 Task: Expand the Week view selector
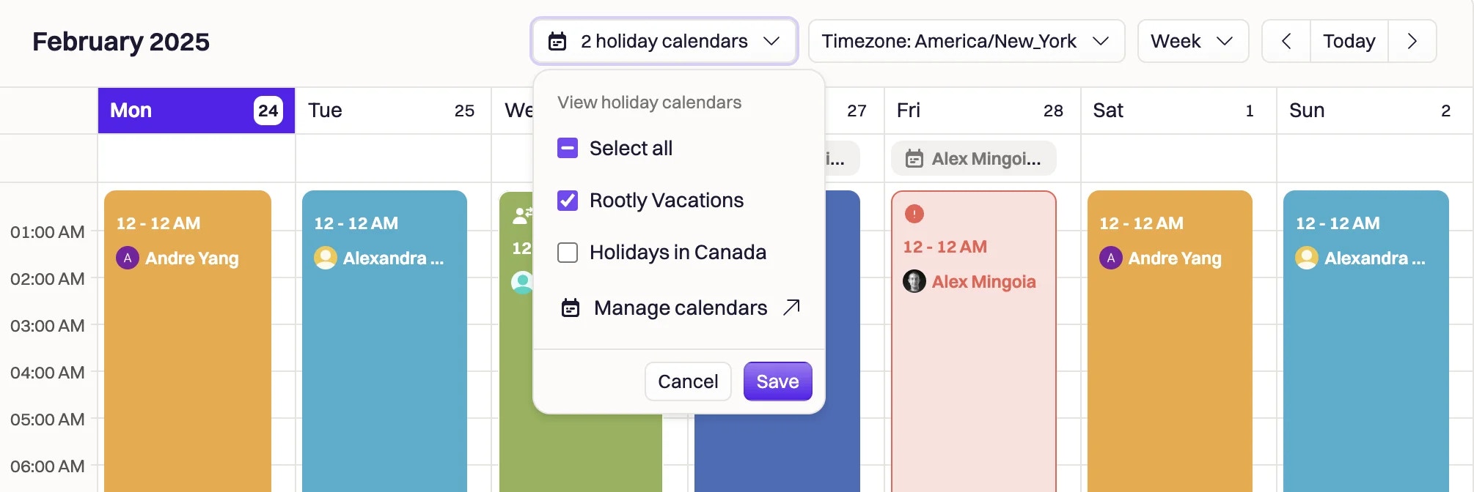click(x=1193, y=41)
